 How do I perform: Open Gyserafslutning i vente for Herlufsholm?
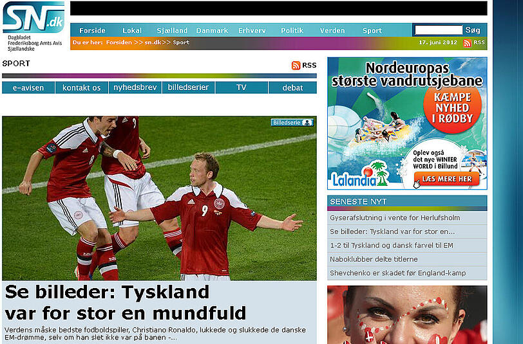395,218
